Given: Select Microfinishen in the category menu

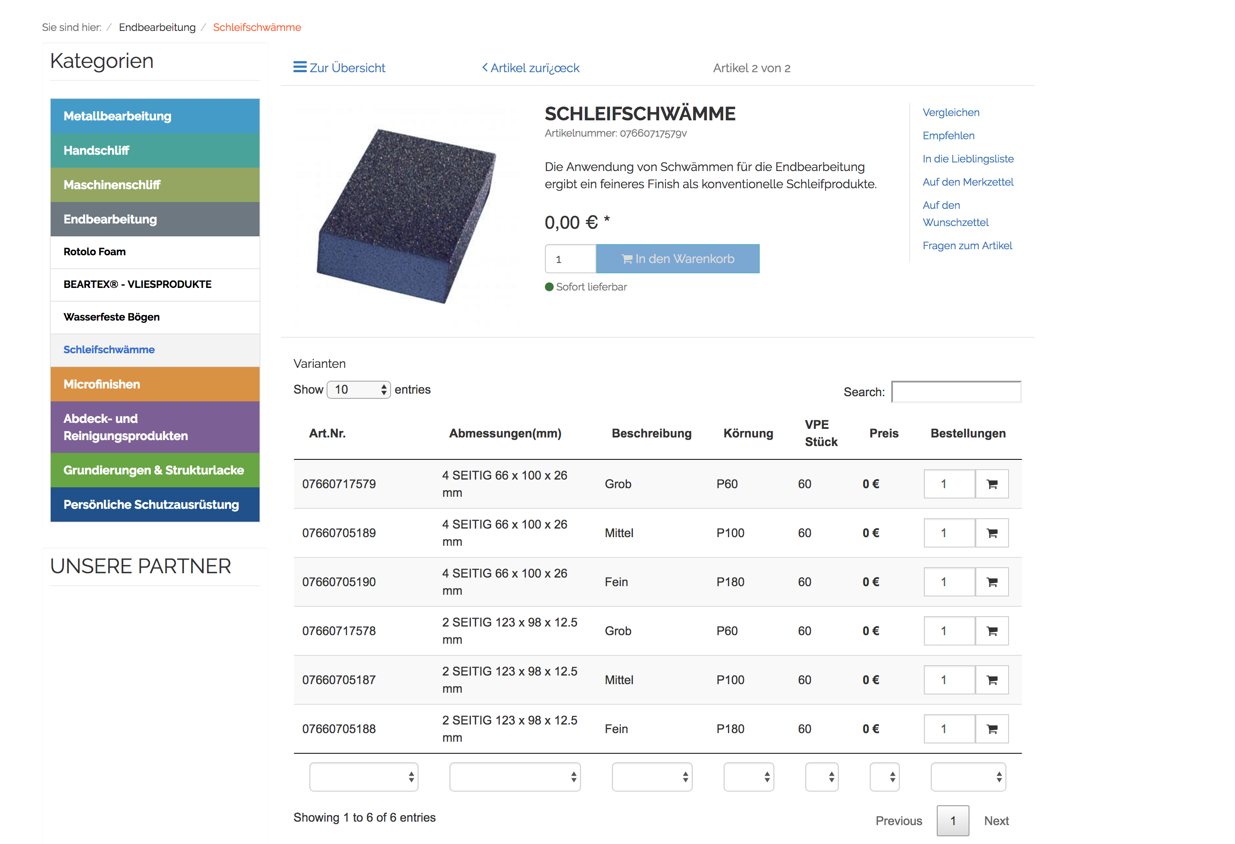Looking at the screenshot, I should pos(155,384).
